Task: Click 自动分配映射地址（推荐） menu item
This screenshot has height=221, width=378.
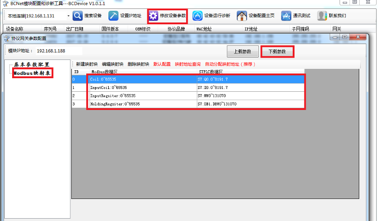Action: coord(230,64)
